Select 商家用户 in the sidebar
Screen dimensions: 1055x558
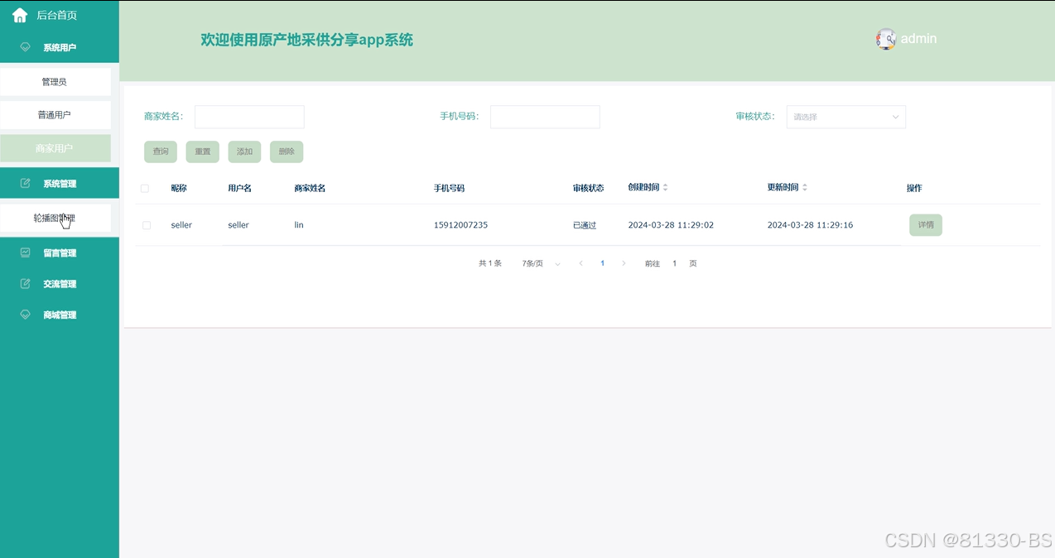click(x=55, y=148)
